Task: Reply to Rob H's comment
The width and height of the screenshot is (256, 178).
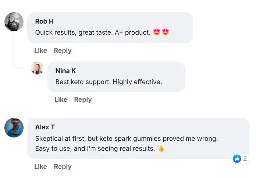Action: (x=63, y=50)
